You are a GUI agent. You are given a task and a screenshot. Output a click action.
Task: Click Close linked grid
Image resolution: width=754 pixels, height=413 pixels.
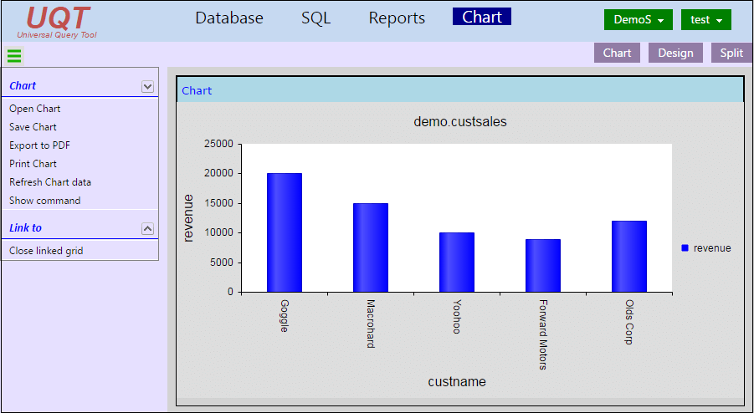(x=46, y=251)
